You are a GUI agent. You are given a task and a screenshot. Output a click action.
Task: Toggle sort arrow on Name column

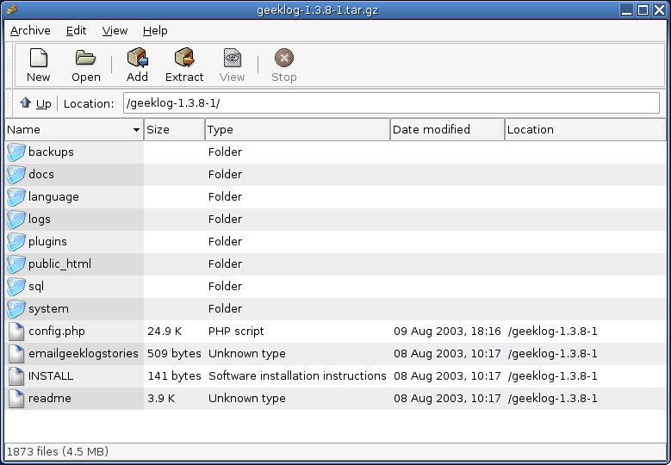(136, 130)
